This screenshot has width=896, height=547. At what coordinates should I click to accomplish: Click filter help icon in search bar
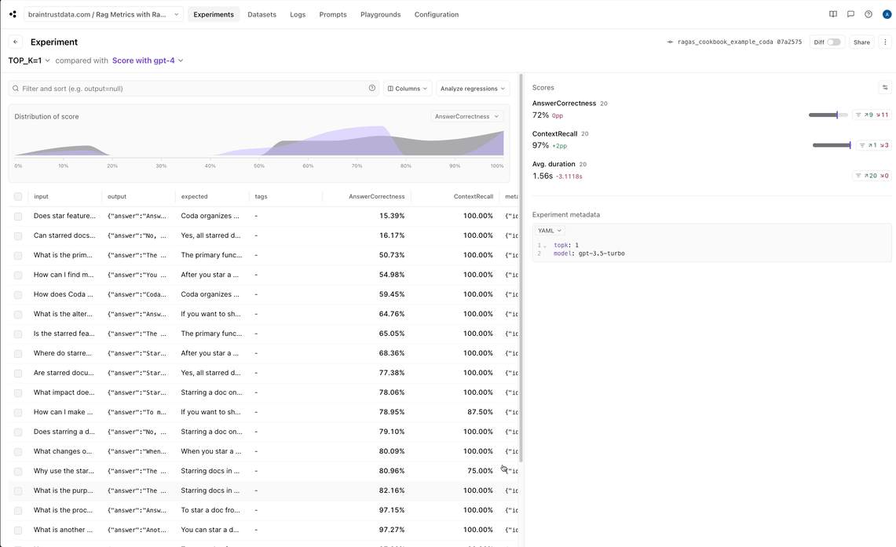click(372, 89)
